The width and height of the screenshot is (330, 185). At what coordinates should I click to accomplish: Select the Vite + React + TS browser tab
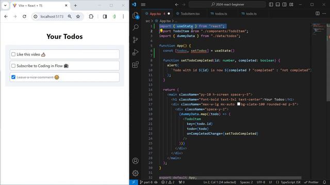pos(40,6)
